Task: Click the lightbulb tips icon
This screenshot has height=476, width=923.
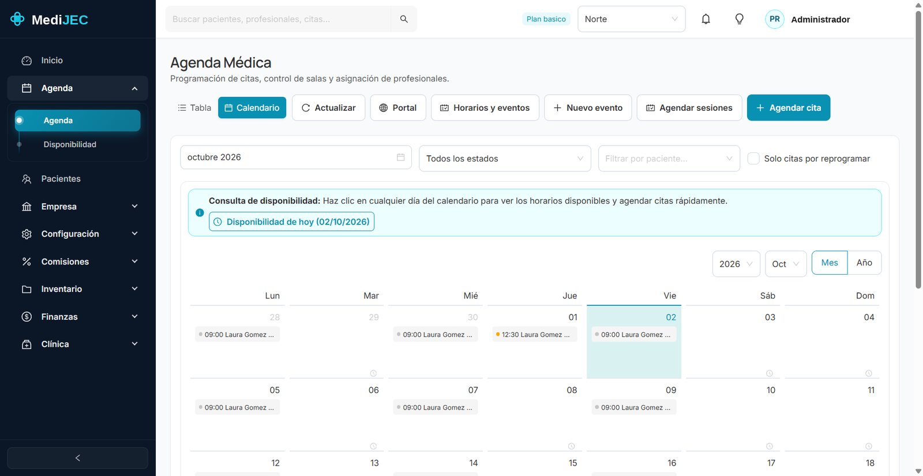Action: click(x=739, y=19)
